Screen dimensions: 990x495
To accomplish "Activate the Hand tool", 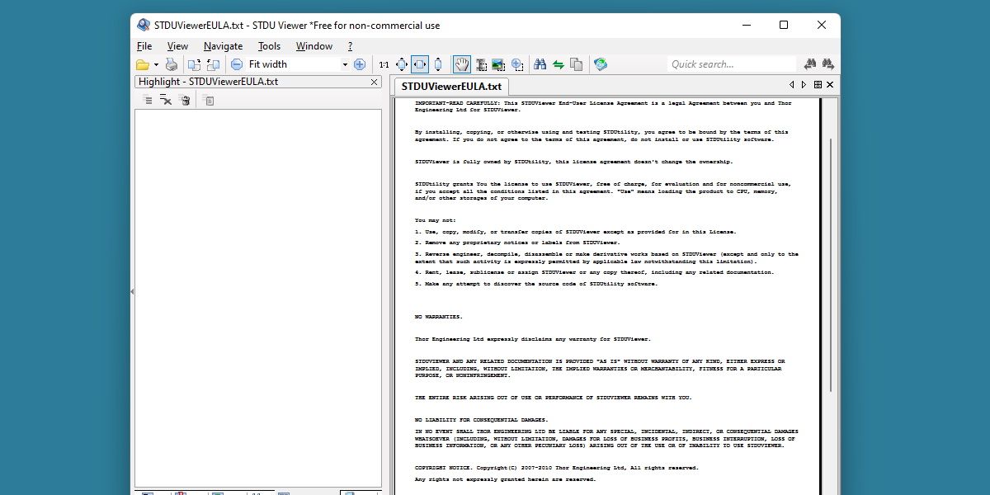I will pyautogui.click(x=462, y=64).
